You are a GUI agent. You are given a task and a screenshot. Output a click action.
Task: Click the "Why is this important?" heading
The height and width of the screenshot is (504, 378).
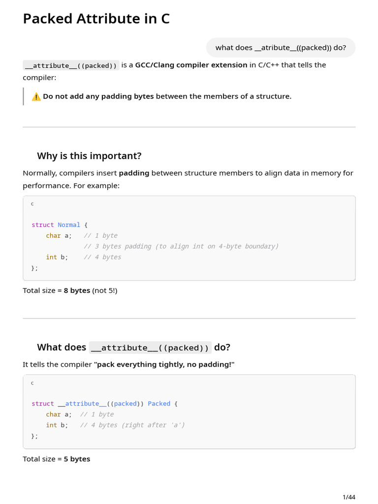click(89, 156)
